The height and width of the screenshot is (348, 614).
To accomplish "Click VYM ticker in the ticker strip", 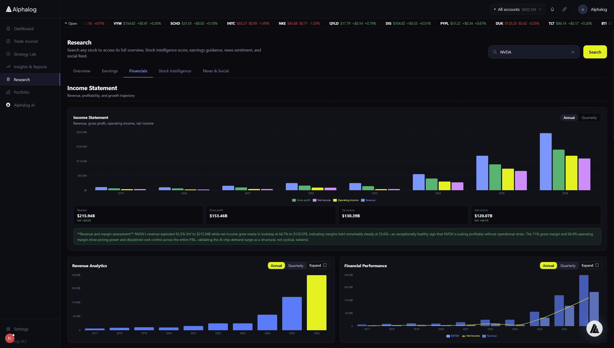I will (x=137, y=23).
